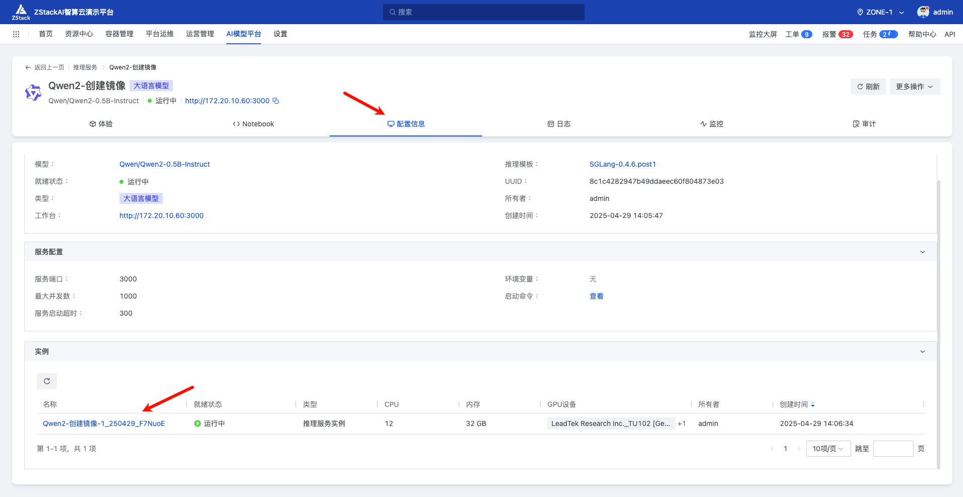Open the 日志 tab

point(559,124)
